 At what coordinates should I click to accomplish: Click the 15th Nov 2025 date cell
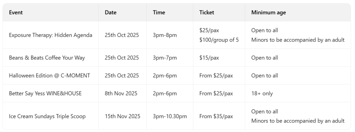(x=122, y=116)
